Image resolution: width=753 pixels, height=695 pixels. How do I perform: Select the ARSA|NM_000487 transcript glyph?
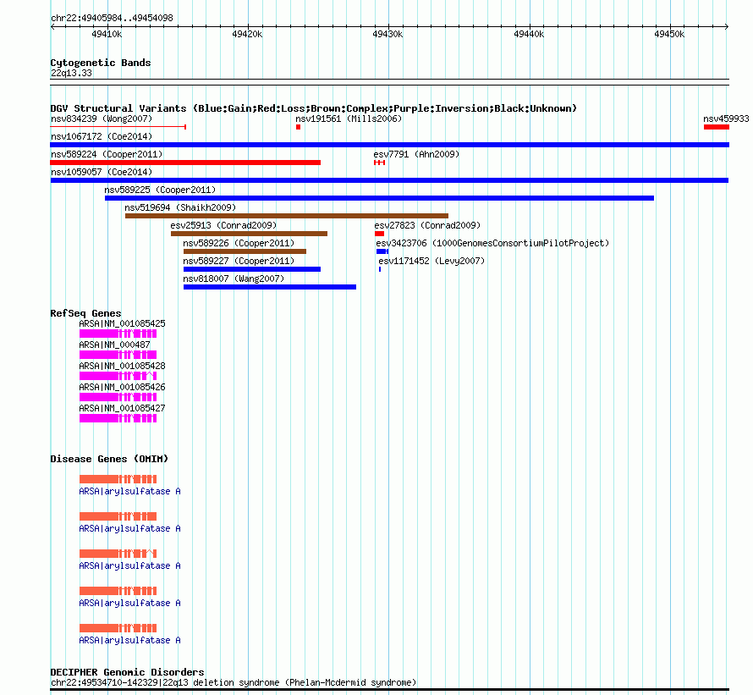click(118, 355)
